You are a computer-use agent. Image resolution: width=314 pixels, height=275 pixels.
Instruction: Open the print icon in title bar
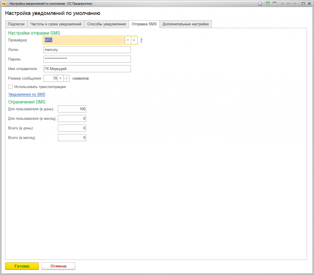pyautogui.click(x=260, y=4)
